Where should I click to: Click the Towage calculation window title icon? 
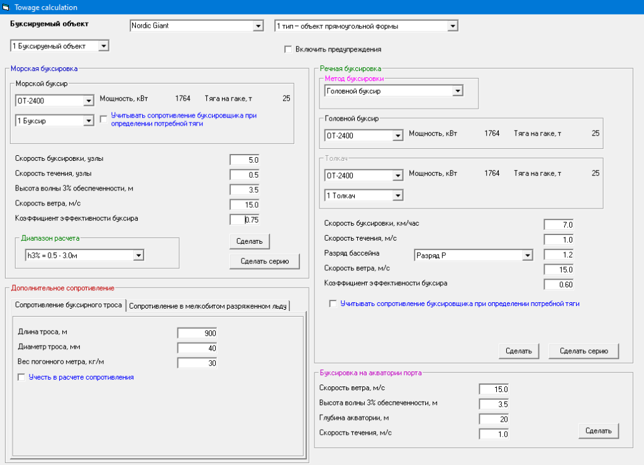(x=6, y=8)
